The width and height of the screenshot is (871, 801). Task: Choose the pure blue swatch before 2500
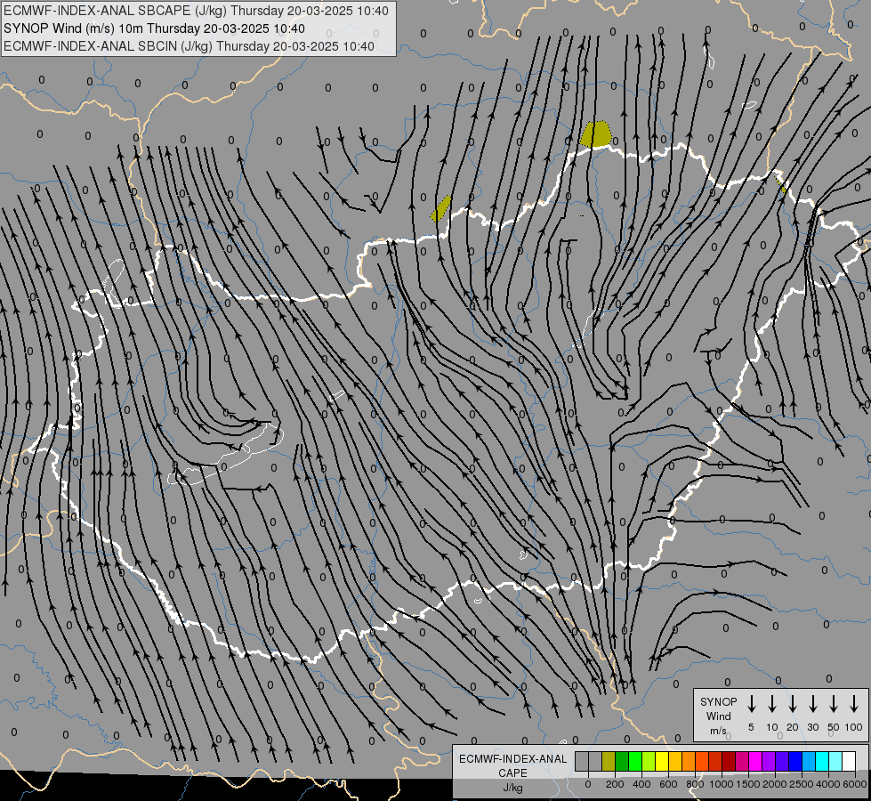pos(796,761)
